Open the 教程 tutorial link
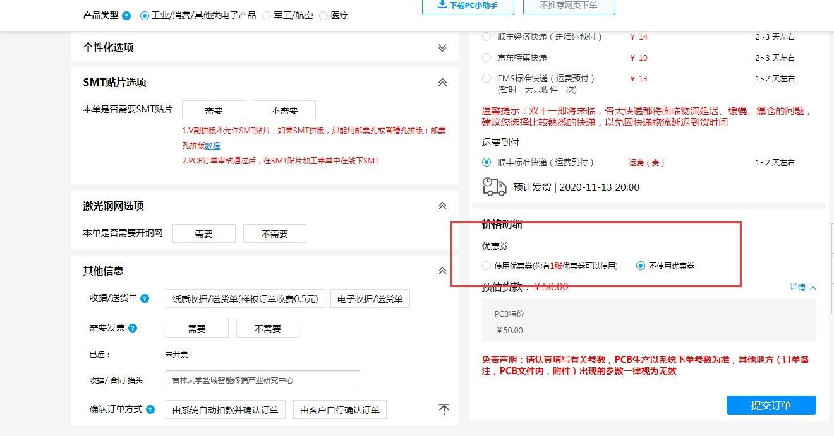Screen dimensions: 834x436 212,146
